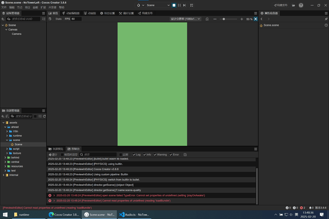
Task: Click the four-square layout icon beside step button
Action: pyautogui.click(x=192, y=5)
